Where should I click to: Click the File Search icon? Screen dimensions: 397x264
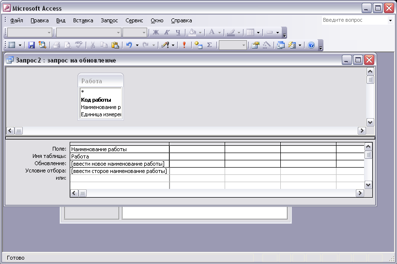pyautogui.click(x=42, y=45)
